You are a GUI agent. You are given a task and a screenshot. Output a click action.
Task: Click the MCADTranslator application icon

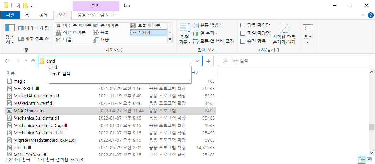pos(10,111)
